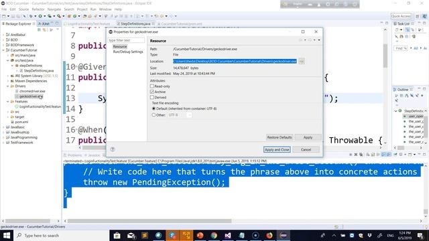429x241 pixels.
Task: Click the Windows Start button
Action: [7, 235]
